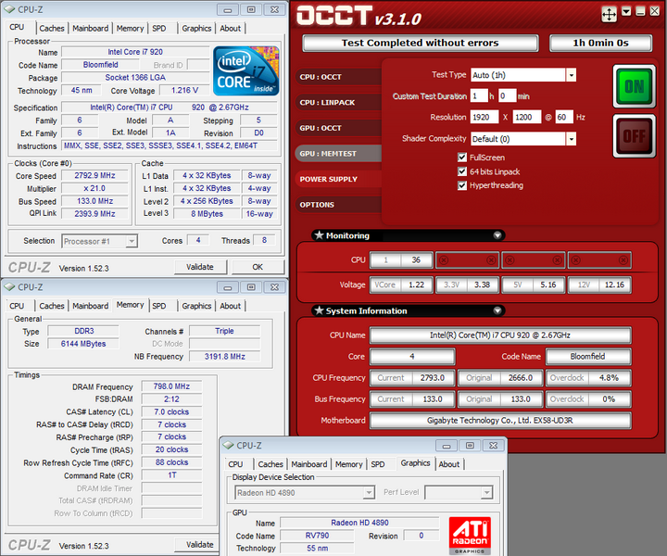Click the first empty sensor slot in the CPU monitoring row

[467, 259]
